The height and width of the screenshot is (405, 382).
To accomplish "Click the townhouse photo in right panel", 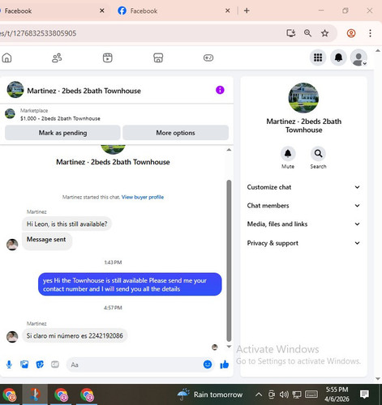I will point(303,98).
